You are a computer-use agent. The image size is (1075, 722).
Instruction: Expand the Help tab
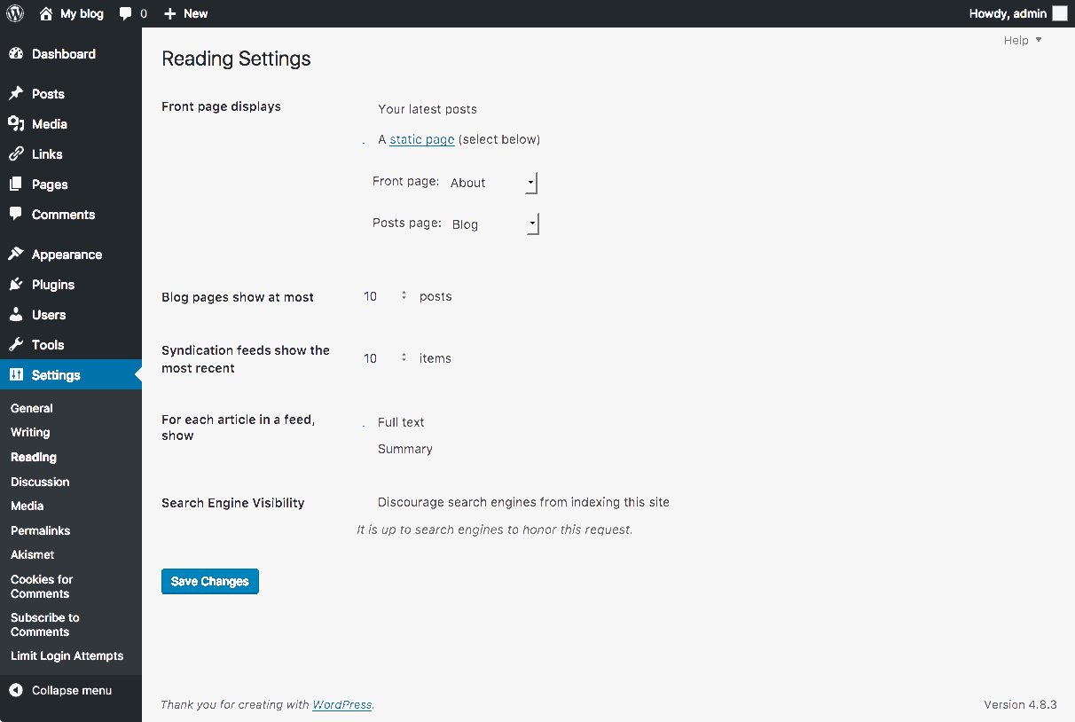coord(1023,41)
